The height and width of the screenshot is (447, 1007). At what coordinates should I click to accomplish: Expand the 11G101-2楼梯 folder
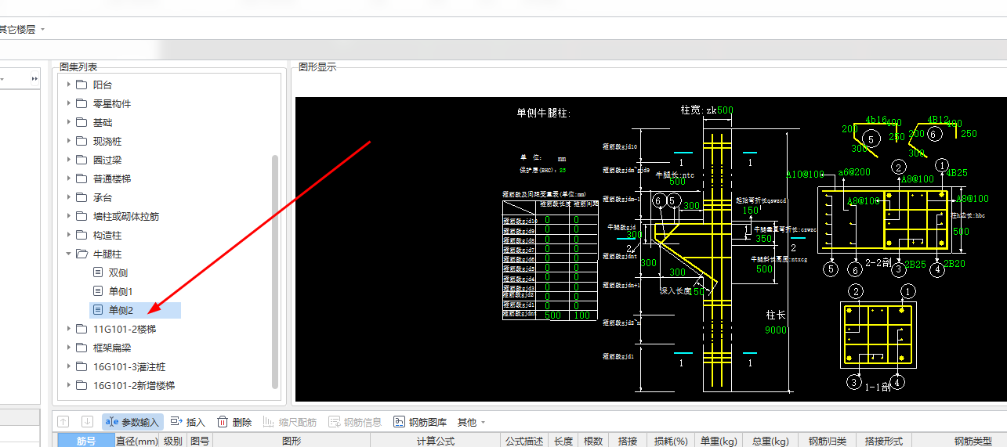click(x=68, y=329)
